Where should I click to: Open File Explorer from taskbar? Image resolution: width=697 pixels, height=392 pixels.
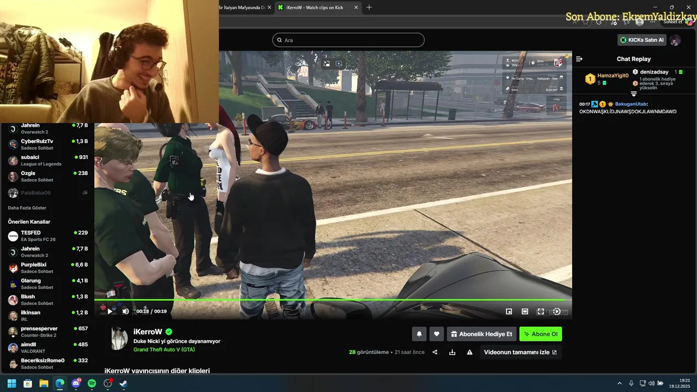coord(44,383)
